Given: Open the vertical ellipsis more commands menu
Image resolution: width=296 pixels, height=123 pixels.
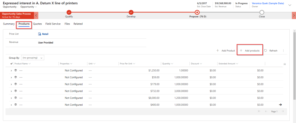Looking at the screenshot, I should pyautogui.click(x=283, y=51).
